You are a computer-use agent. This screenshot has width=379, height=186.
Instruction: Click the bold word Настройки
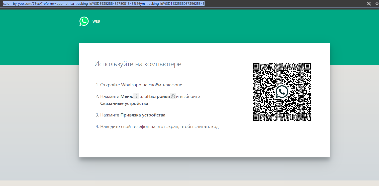pyautogui.click(x=158, y=96)
